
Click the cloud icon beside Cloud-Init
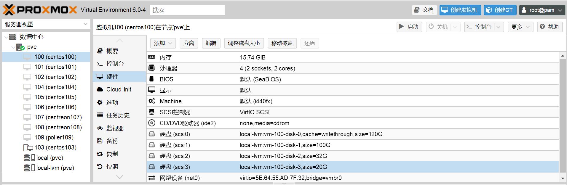pyautogui.click(x=100, y=89)
